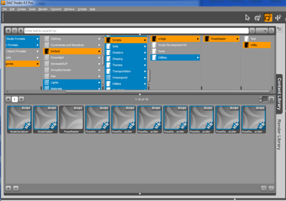Switch to the Content Library side tab

pos(279,94)
